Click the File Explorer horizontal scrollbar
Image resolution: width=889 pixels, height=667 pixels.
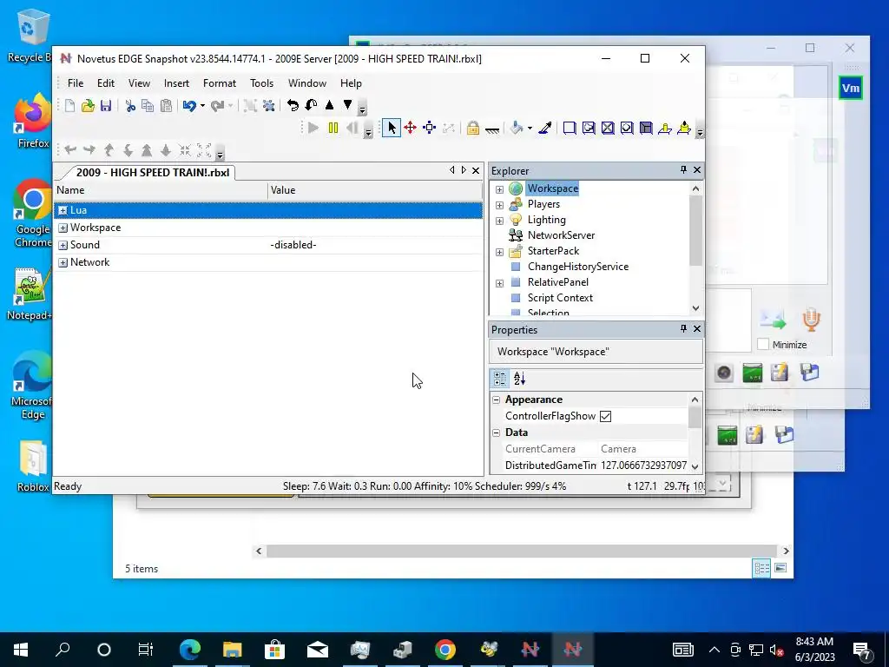tap(521, 551)
